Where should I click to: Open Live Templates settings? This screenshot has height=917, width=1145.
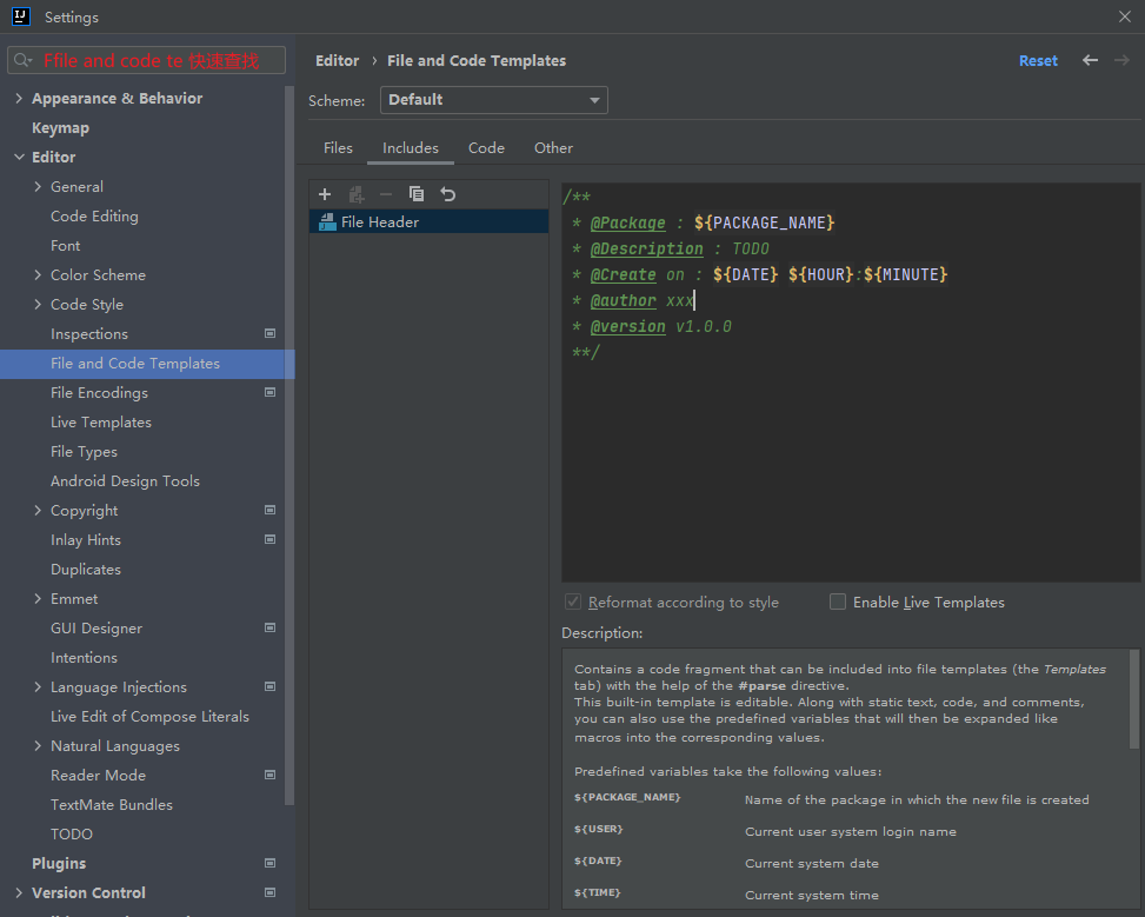coord(101,422)
